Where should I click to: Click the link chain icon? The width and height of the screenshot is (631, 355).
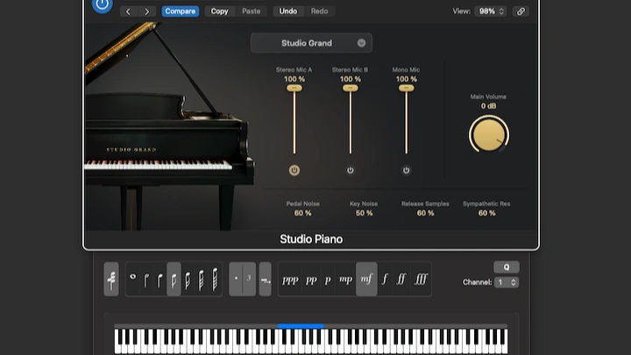point(521,11)
